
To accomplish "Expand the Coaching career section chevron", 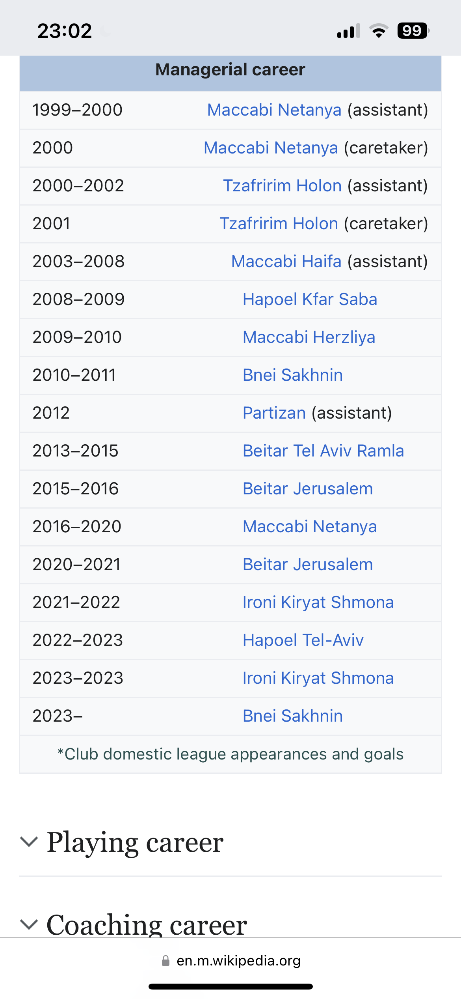I will click(x=29, y=924).
